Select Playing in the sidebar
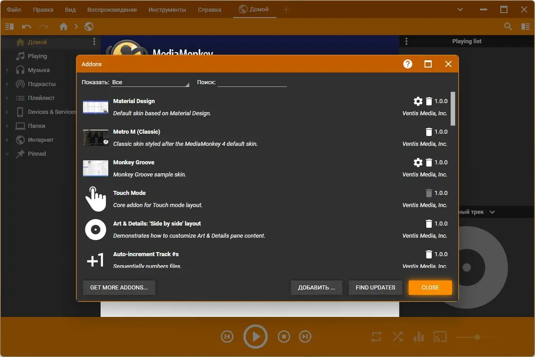 pos(37,56)
